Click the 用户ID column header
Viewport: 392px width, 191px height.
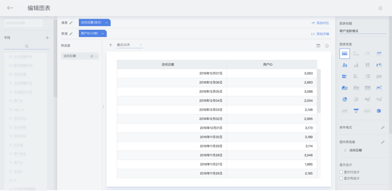pyautogui.click(x=272, y=65)
